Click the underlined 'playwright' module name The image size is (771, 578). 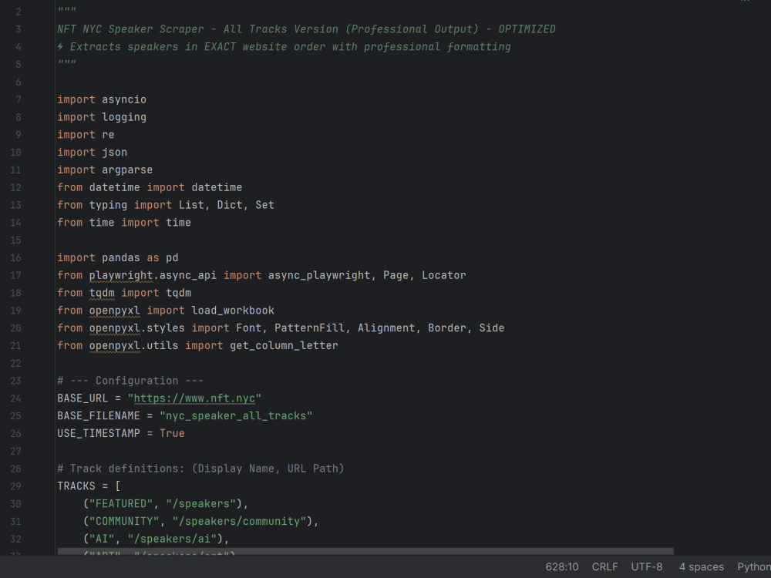point(121,275)
